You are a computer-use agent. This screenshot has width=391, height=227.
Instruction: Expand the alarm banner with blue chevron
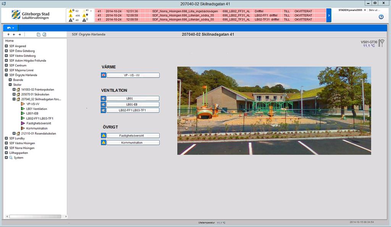pos(329,15)
